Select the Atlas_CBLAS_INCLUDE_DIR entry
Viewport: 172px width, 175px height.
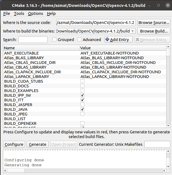pyautogui.click(x=30, y=63)
